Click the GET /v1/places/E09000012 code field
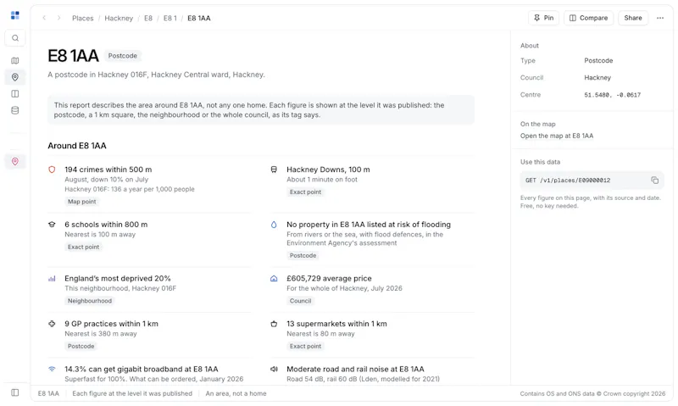Screen dimensions: 678x406 (592, 181)
